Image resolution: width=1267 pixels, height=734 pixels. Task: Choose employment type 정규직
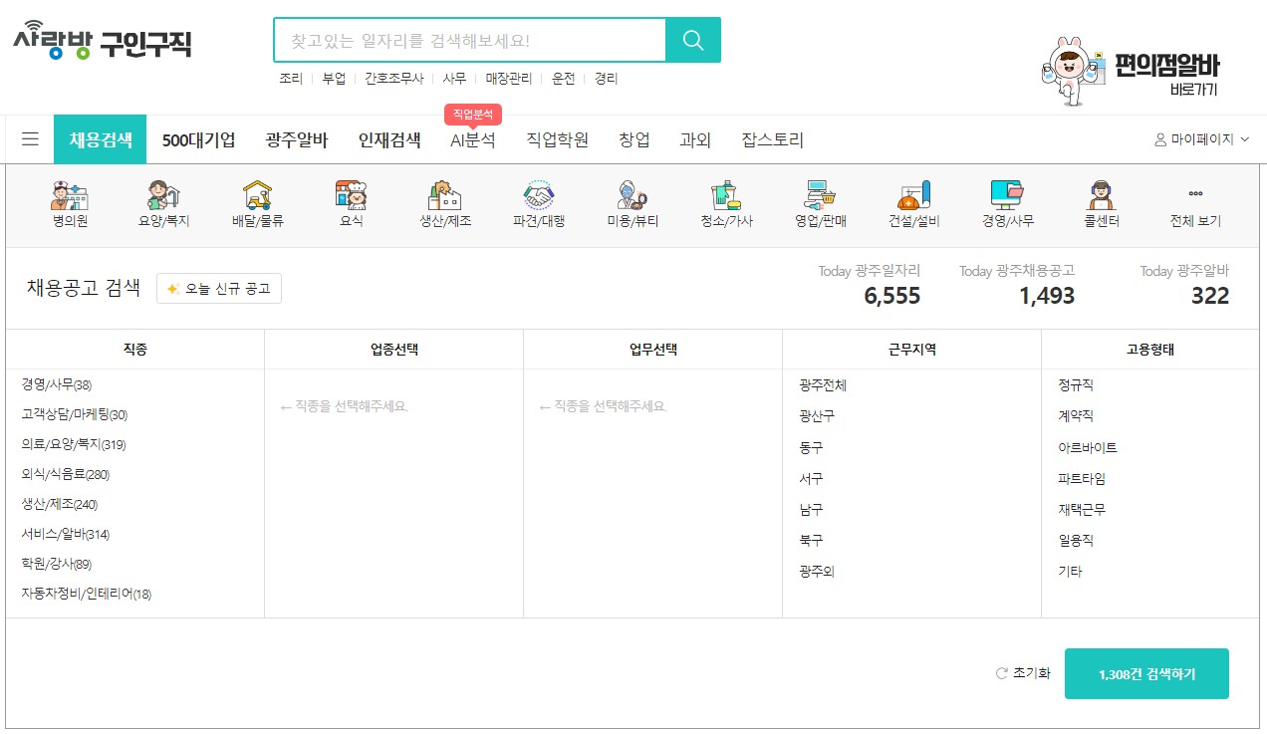click(x=1076, y=385)
